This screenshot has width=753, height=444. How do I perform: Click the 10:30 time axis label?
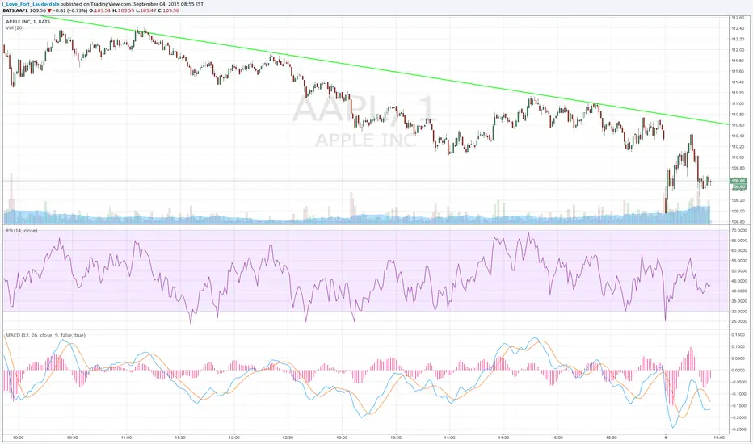tap(72, 438)
